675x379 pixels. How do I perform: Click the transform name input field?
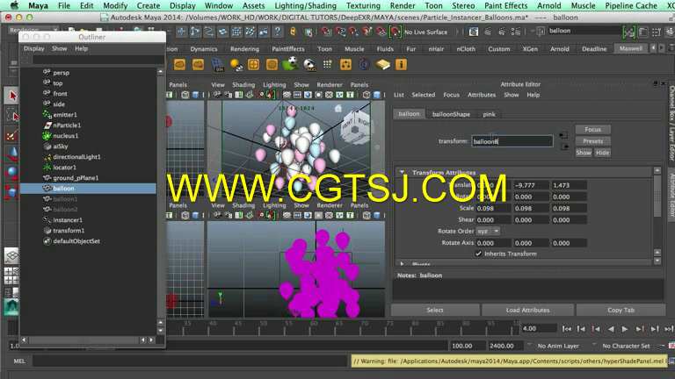(x=512, y=141)
